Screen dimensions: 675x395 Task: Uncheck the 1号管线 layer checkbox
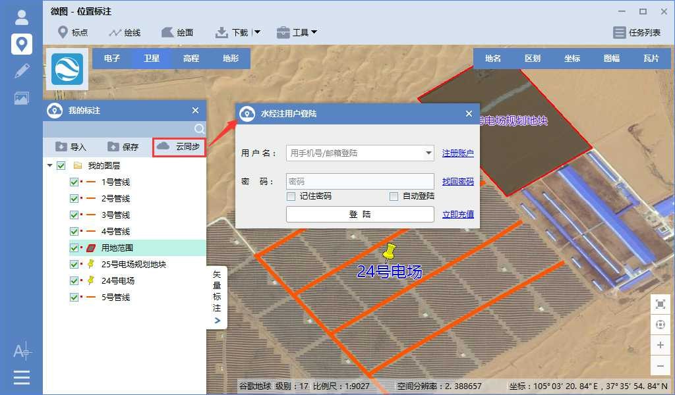coord(74,182)
